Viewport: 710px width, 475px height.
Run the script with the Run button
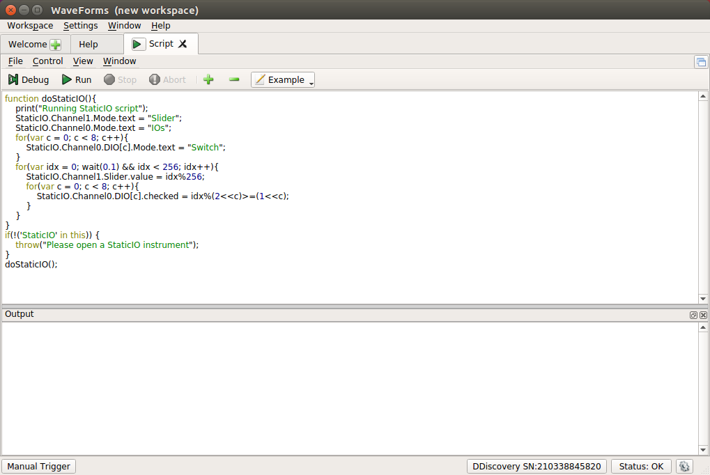pyautogui.click(x=77, y=79)
